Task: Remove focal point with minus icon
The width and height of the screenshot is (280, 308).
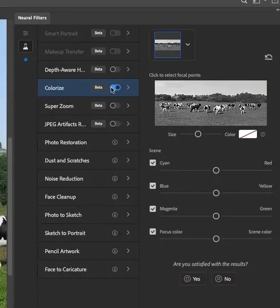Action: (x=263, y=134)
